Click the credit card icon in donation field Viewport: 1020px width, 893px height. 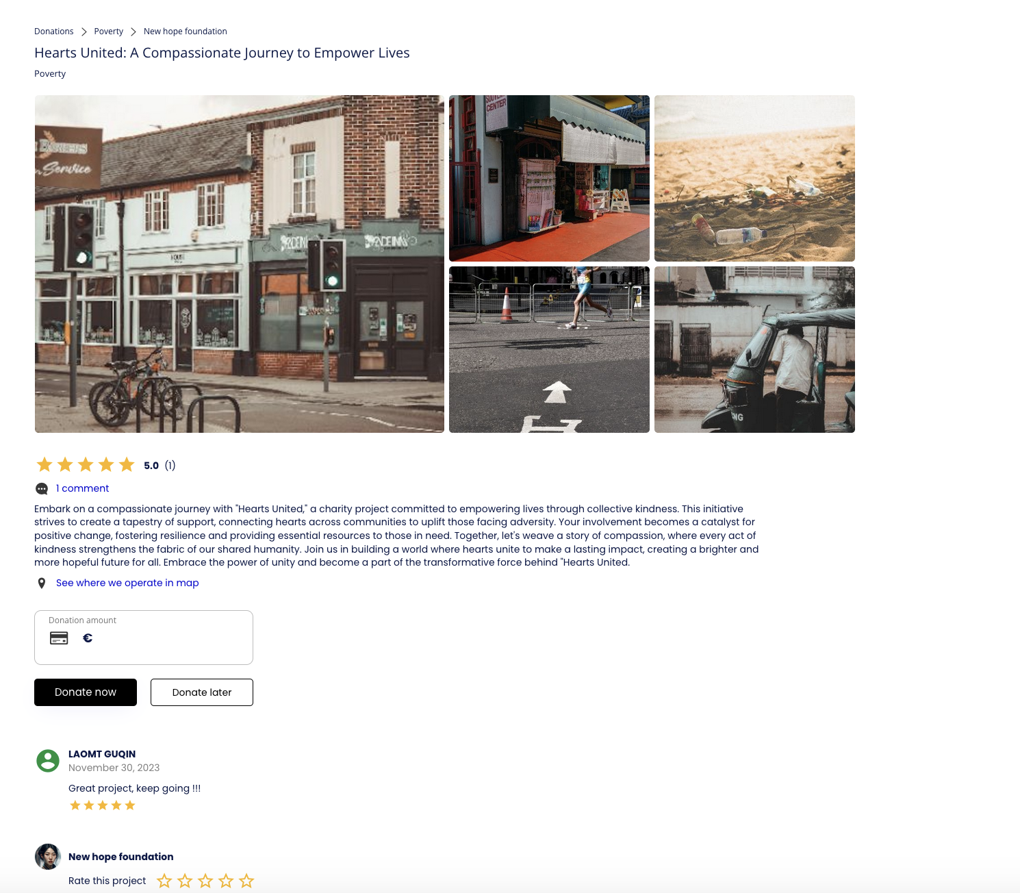pyautogui.click(x=59, y=638)
